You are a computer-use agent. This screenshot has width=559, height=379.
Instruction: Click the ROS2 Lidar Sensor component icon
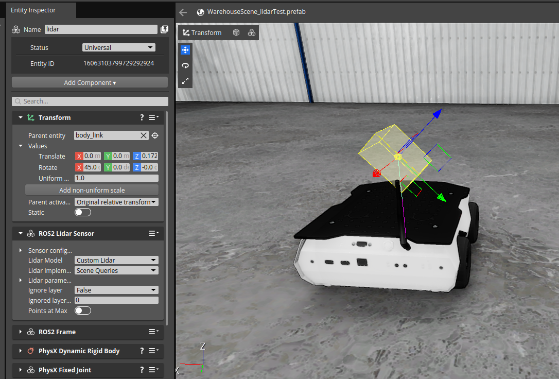pyautogui.click(x=31, y=234)
